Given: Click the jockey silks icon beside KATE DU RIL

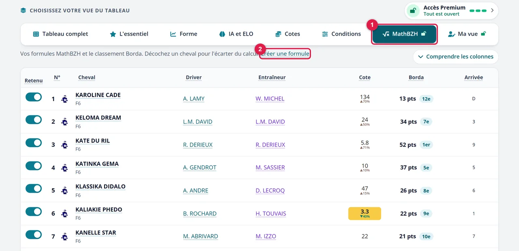Looking at the screenshot, I should point(64,145).
